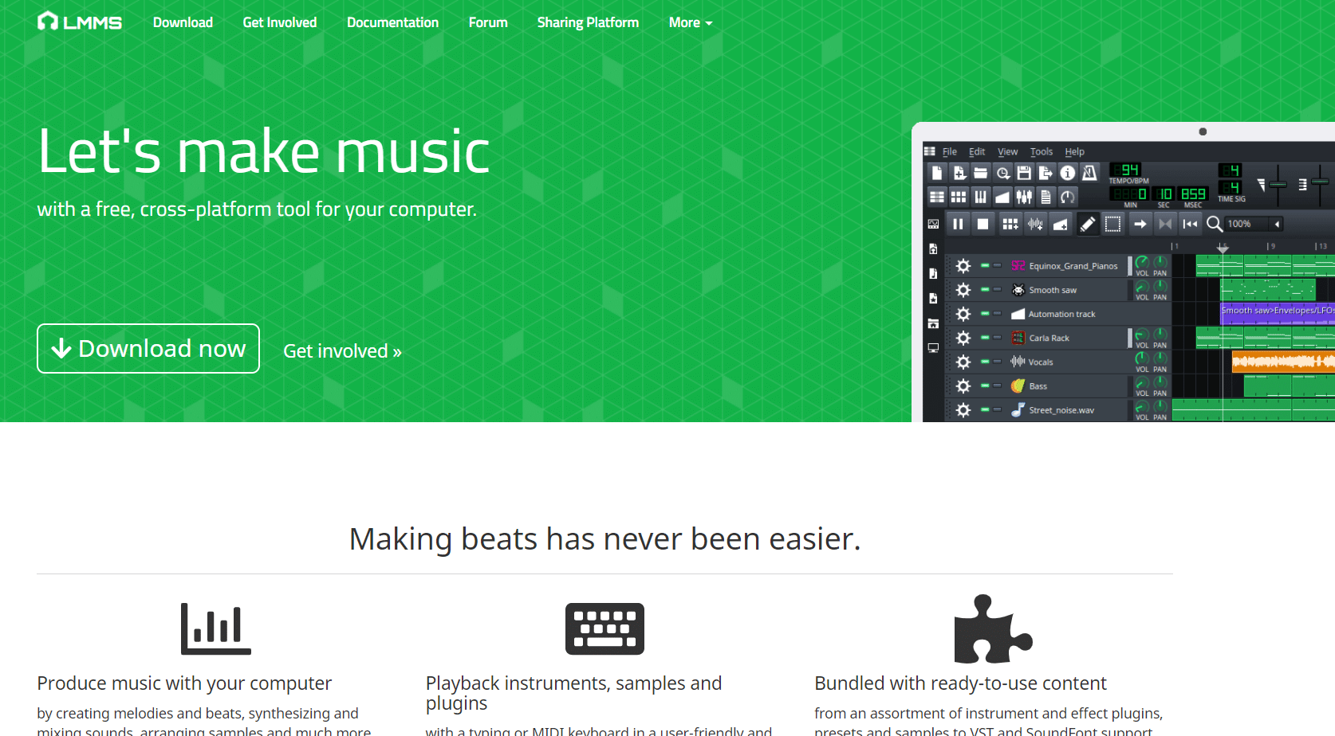Open the Documentation nav link
The image size is (1335, 736).
[392, 22]
